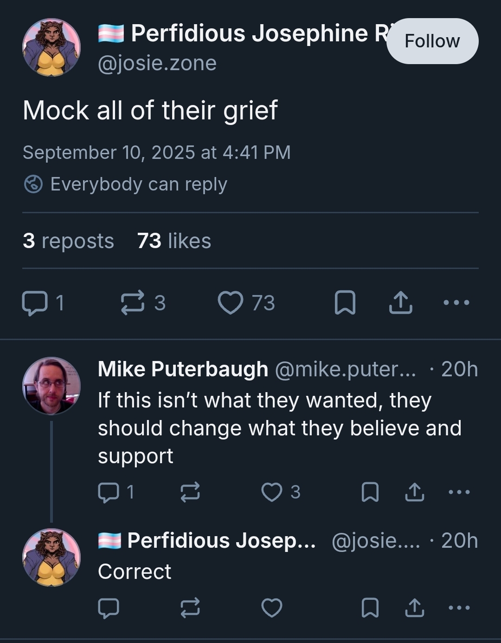Open the @josie.zone handle at the top
Screen dimensions: 501x643
pyautogui.click(x=157, y=63)
